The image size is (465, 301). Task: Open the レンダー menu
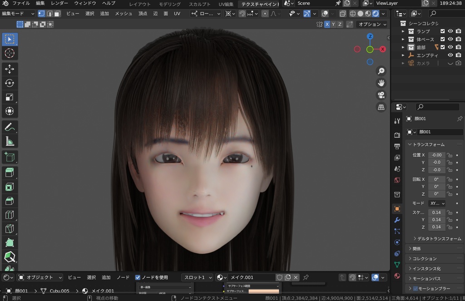tap(59, 3)
